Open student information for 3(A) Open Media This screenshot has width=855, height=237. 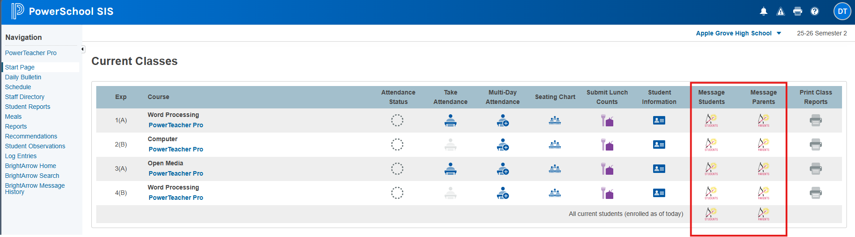point(659,169)
